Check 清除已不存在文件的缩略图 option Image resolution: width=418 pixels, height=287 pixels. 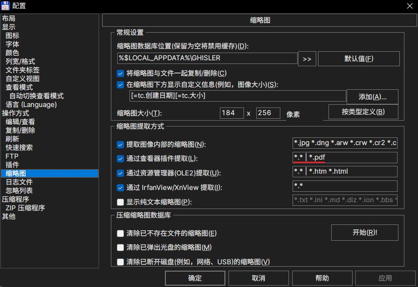tap(120, 233)
